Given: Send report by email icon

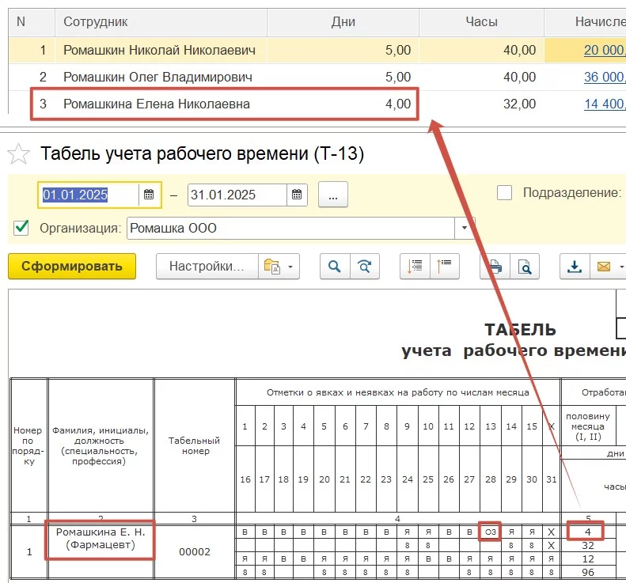Looking at the screenshot, I should click(x=604, y=266).
